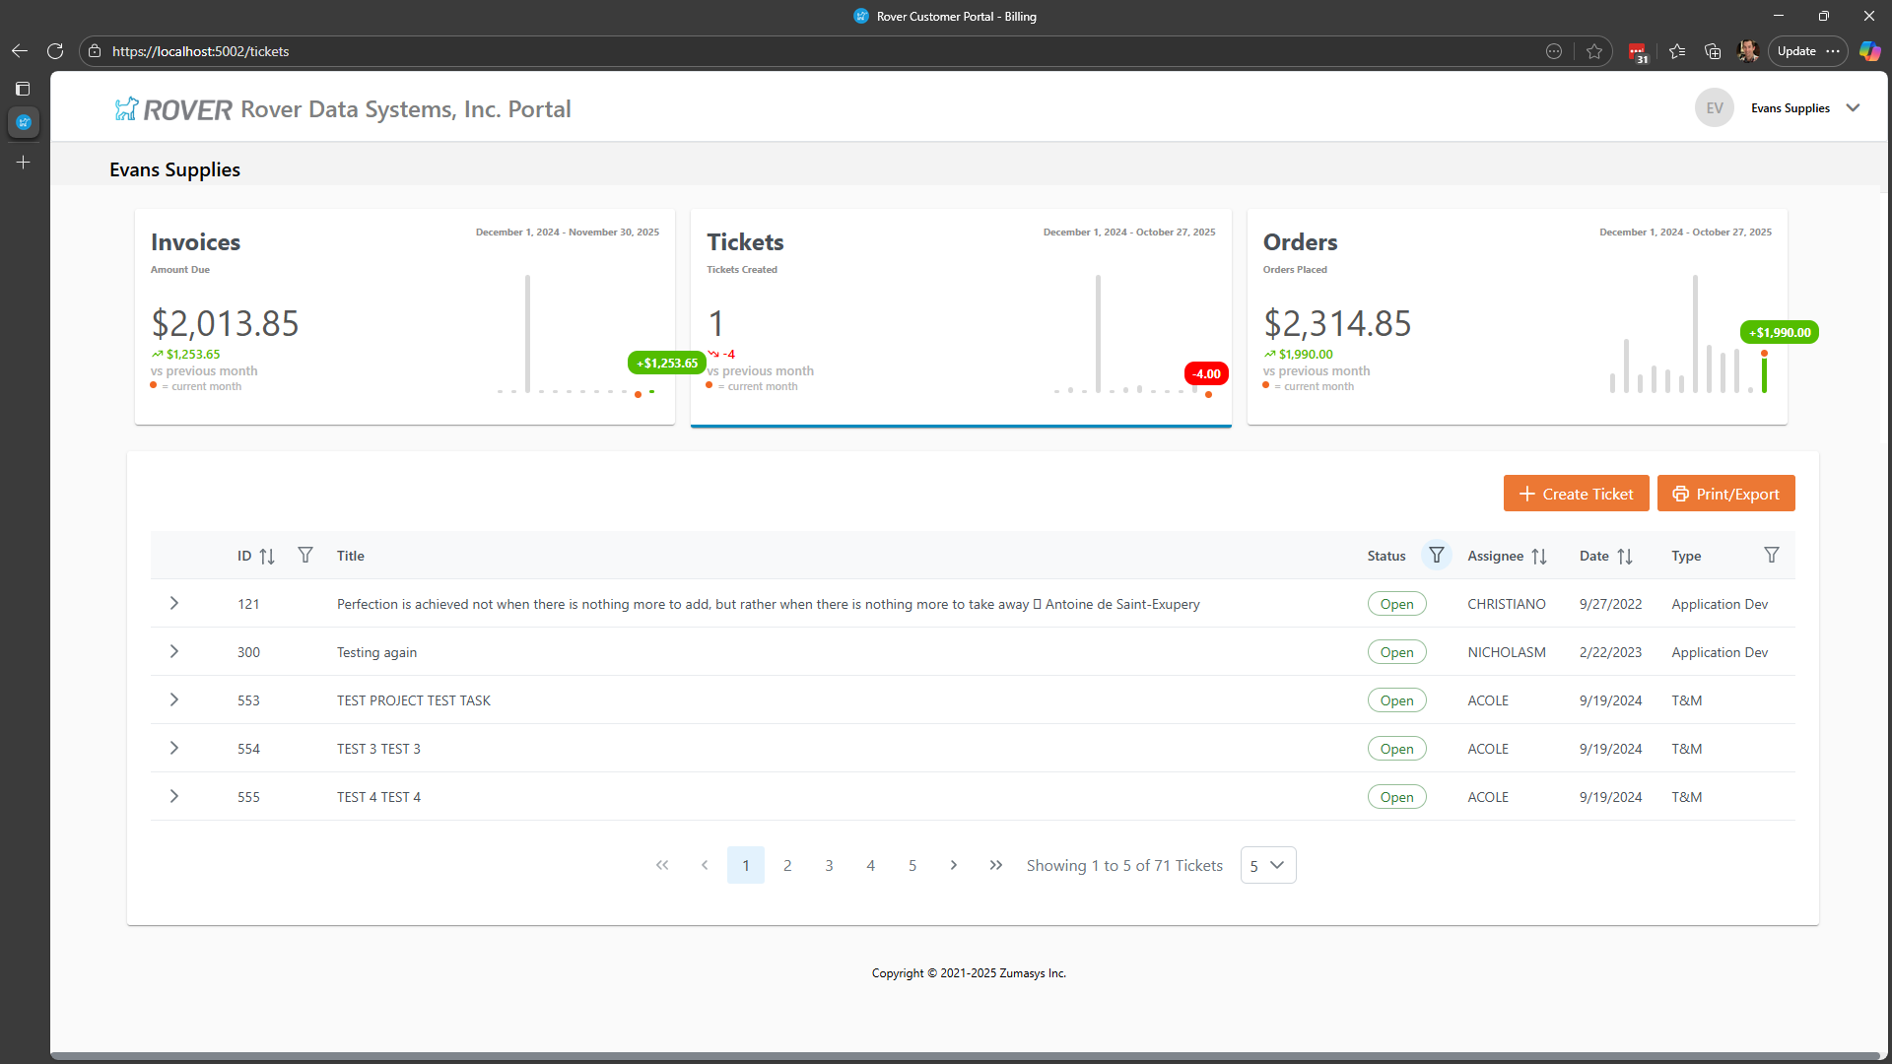Screen dimensions: 1892x1064
Task: Add page to browser favorites star
Action: (1594, 51)
